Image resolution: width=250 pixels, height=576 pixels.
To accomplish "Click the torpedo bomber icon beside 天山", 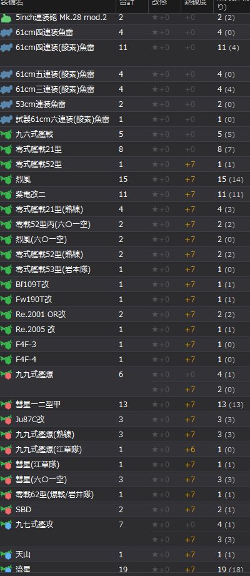I will [6, 555].
